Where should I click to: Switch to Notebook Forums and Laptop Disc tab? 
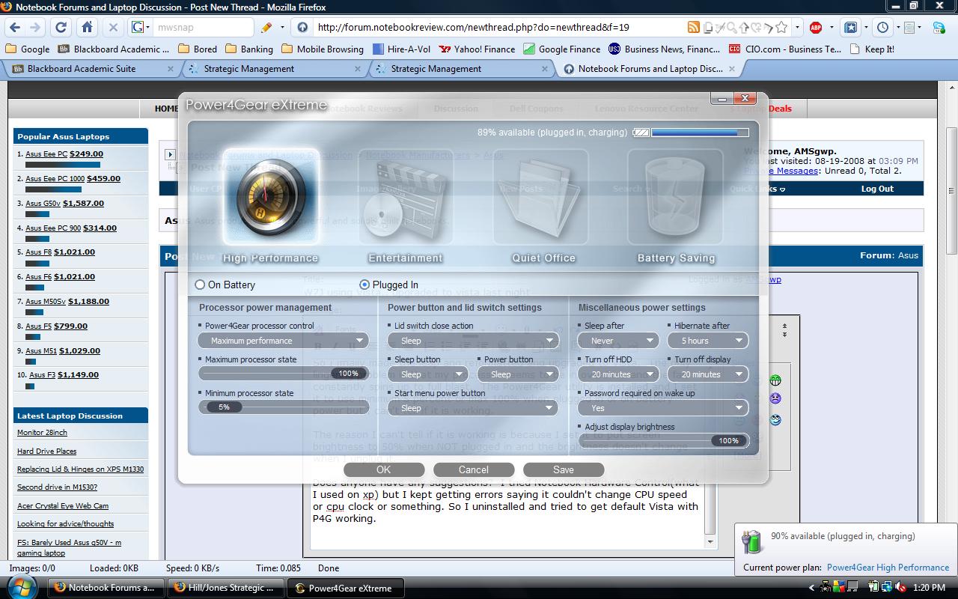point(650,69)
